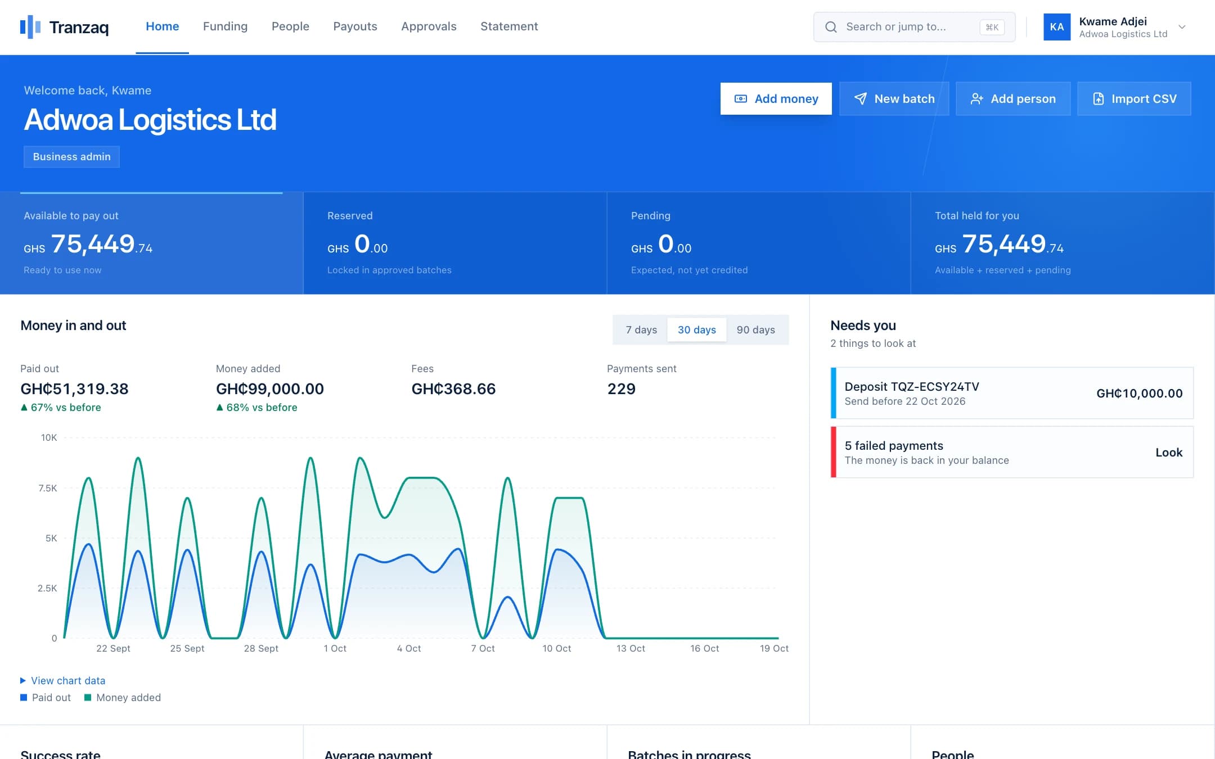This screenshot has height=759, width=1215.
Task: Select the 30 days range
Action: click(696, 330)
